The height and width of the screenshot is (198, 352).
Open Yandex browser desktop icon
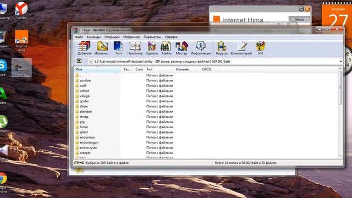point(21,10)
